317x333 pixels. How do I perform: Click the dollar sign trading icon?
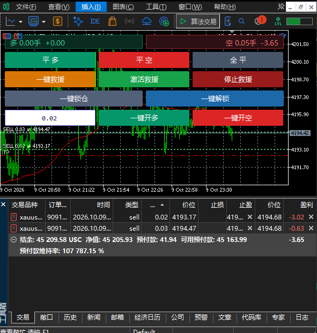pos(57,21)
